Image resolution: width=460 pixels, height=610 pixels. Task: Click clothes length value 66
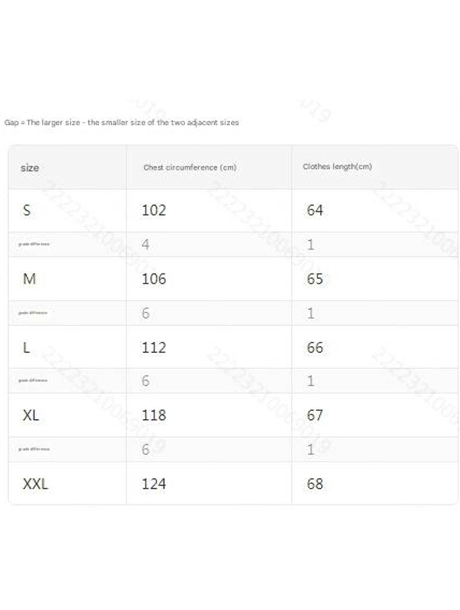click(x=315, y=348)
